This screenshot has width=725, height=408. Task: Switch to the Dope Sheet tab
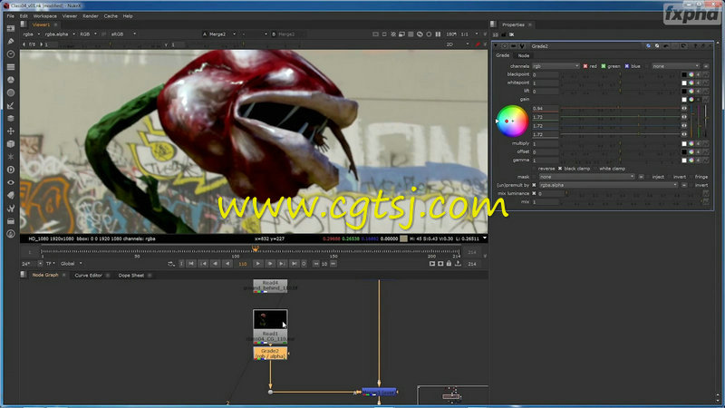pos(130,276)
